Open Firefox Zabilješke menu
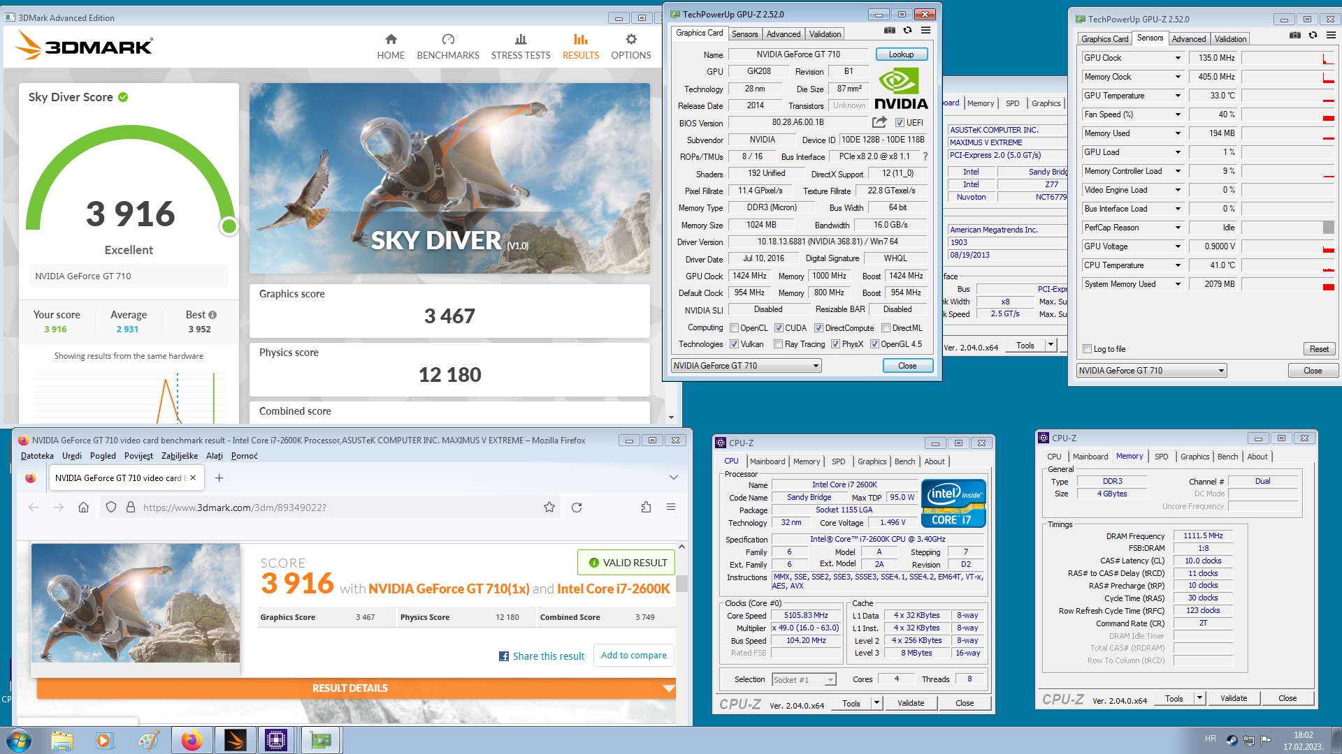The image size is (1342, 754). click(180, 456)
